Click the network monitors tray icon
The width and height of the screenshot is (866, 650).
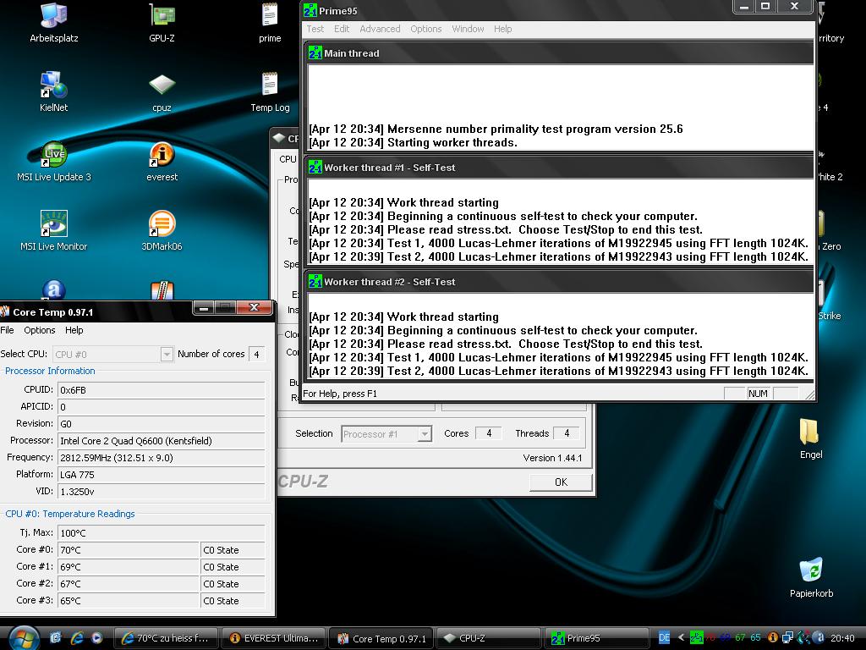click(788, 638)
